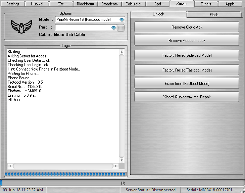Switch to the Zte tab

(61, 4)
